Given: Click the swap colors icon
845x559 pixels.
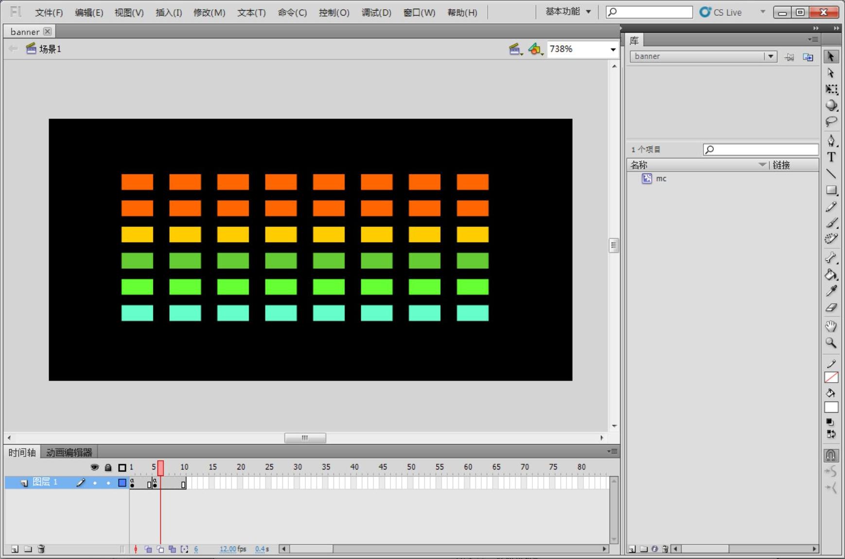Looking at the screenshot, I should tap(830, 434).
